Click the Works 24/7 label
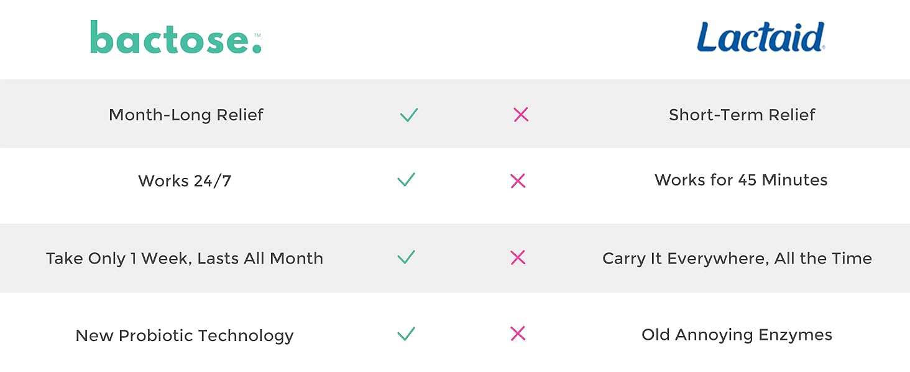This screenshot has height=372, width=910. (185, 181)
